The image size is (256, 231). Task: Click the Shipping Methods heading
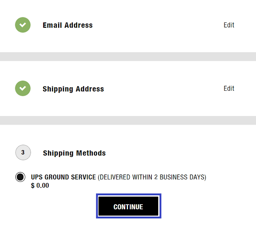(x=74, y=153)
